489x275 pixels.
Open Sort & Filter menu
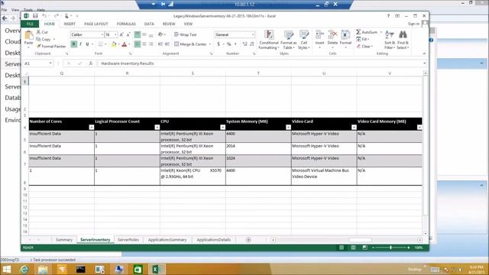(x=390, y=40)
